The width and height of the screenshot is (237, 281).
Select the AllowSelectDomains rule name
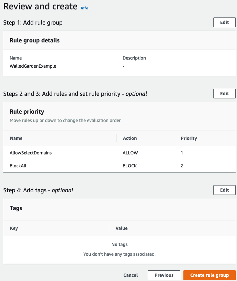tap(31, 153)
